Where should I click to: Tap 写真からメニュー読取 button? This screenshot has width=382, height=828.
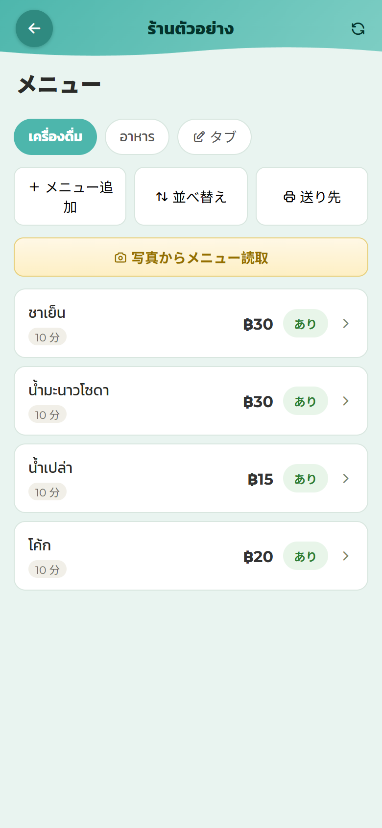click(x=191, y=257)
